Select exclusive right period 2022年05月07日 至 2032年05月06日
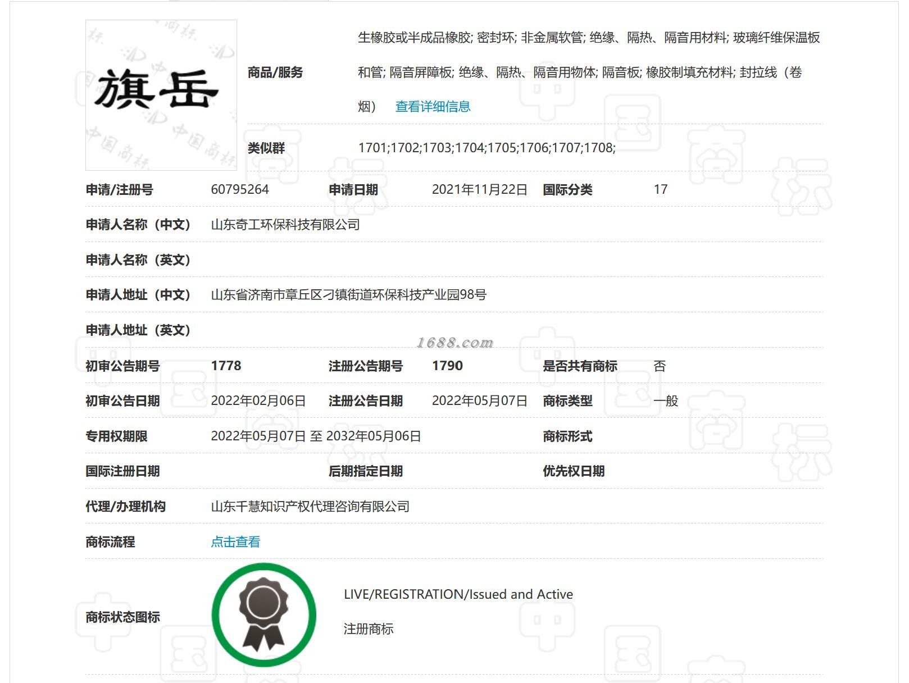Image resolution: width=909 pixels, height=683 pixels. 316,436
